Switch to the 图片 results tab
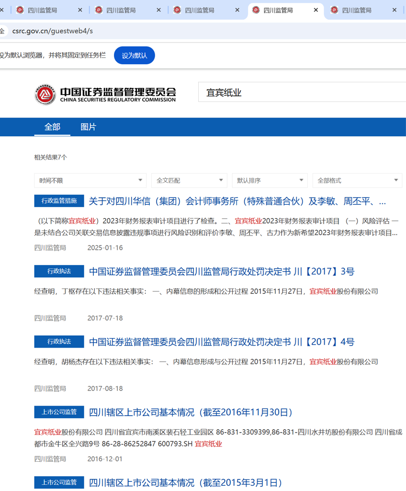Screen dimensions: 406x491 88,127
